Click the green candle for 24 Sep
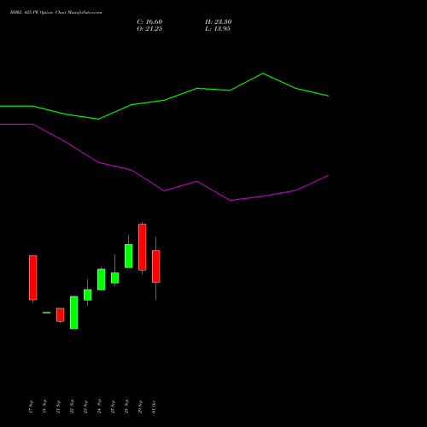 [x=102, y=279]
